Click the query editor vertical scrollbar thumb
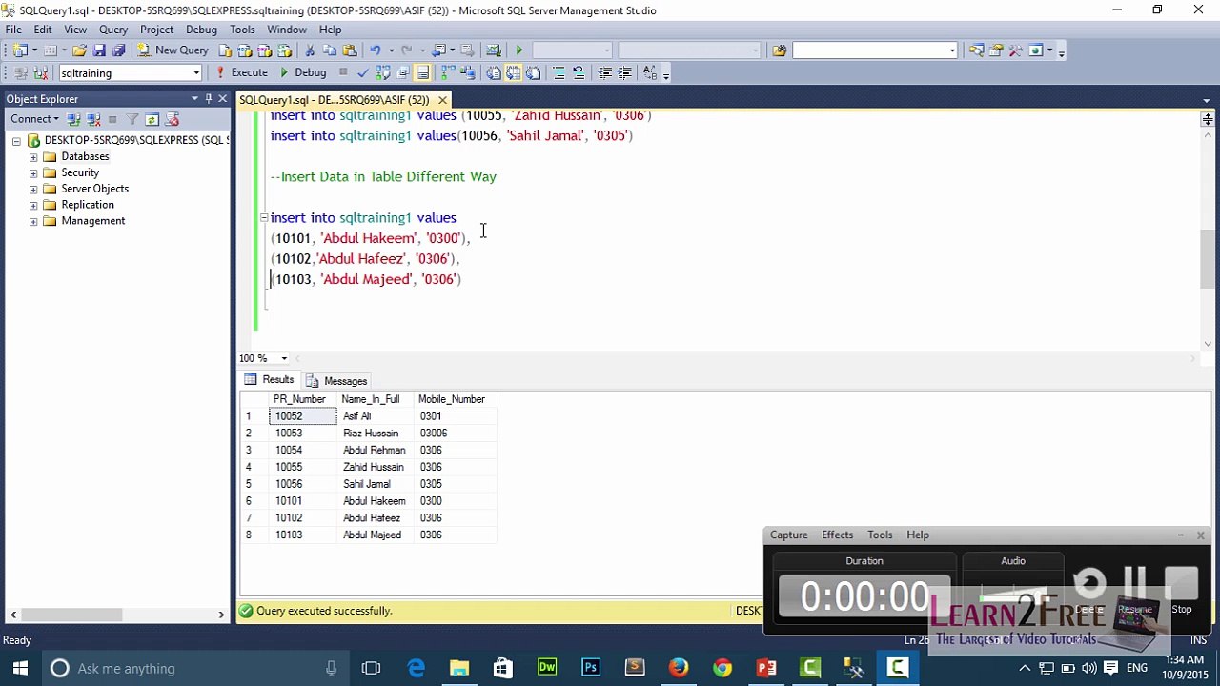Viewport: 1220px width, 686px height. 1208,258
